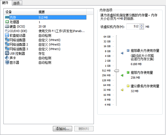
Task: Select the 硬盘 (SCSI) row label
Action: [x=17, y=26]
